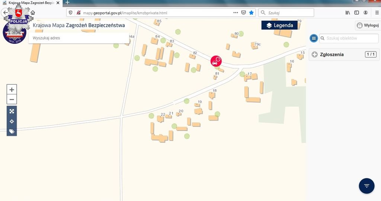Screen dimensions: 381x201
Task: Close the Krajowa Mapa Zagrożeń tab
Action: [58, 3]
